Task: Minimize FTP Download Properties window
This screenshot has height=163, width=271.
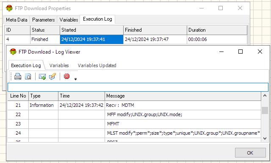Action: tap(202, 8)
